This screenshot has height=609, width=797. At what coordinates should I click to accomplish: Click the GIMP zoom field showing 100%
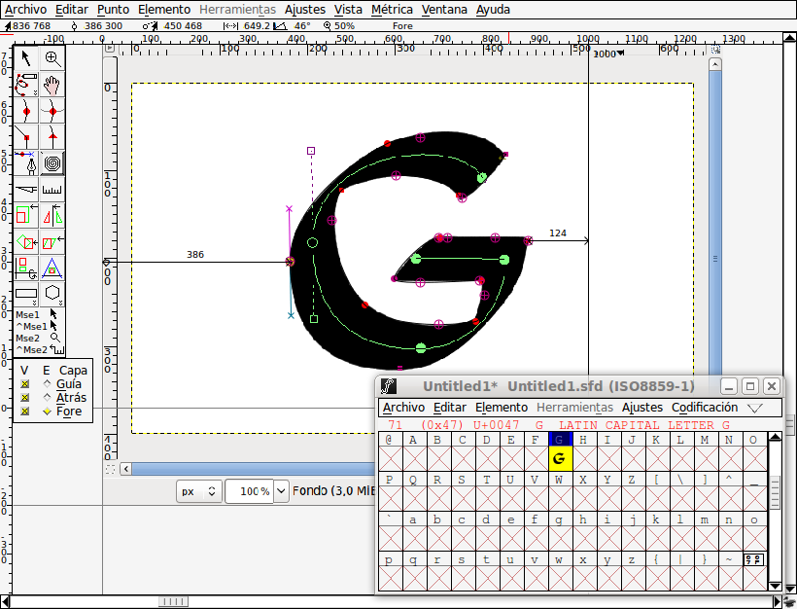[250, 491]
